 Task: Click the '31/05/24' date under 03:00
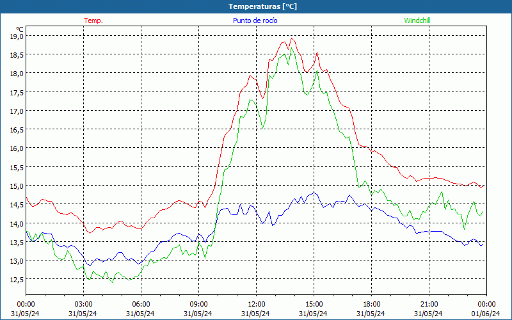83,314
